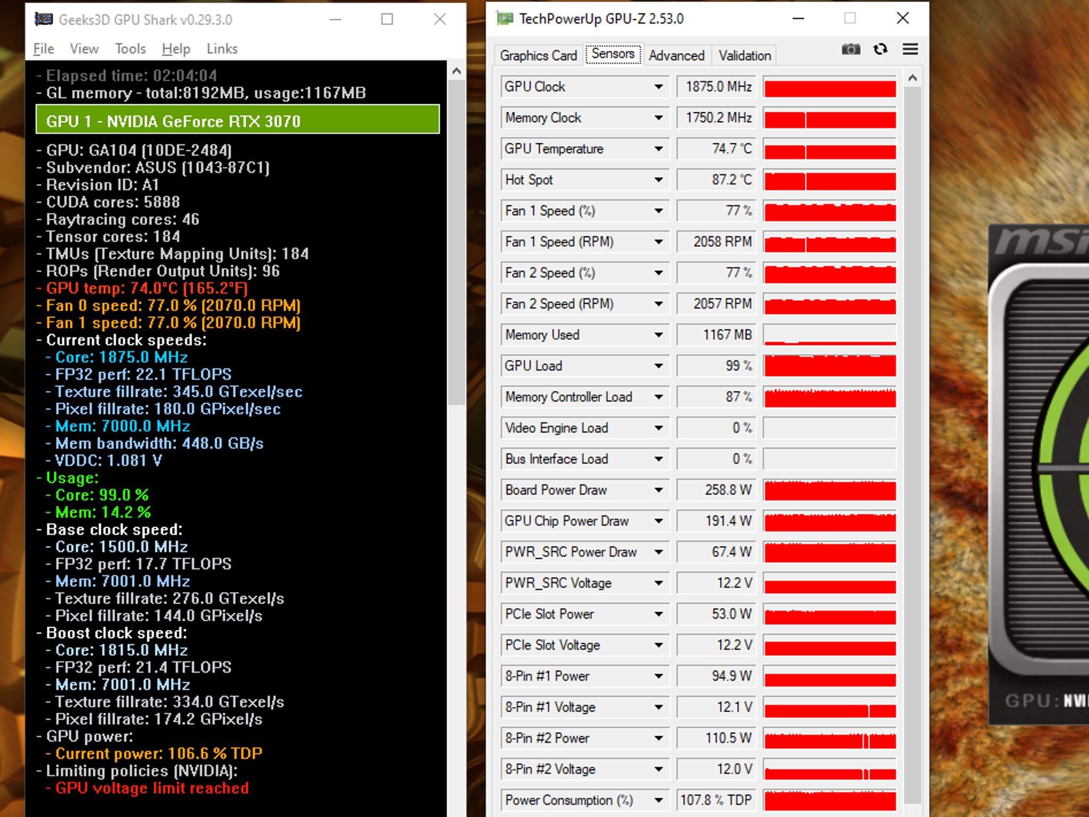Open the Links menu

click(x=222, y=49)
